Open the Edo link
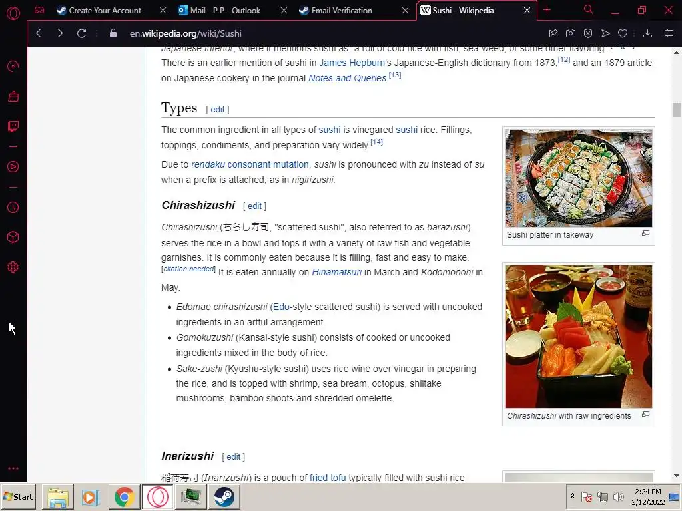 pyautogui.click(x=281, y=307)
